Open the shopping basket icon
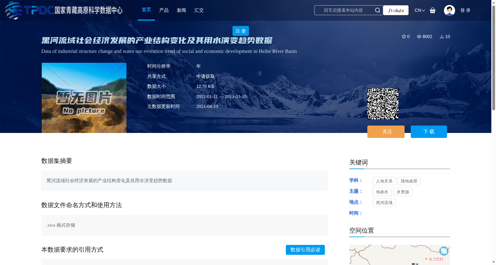This screenshot has height=265, width=496. (x=432, y=10)
